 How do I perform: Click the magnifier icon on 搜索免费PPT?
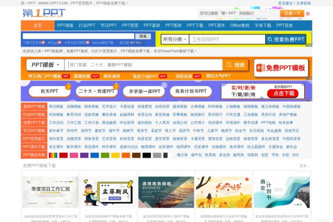click(270, 39)
